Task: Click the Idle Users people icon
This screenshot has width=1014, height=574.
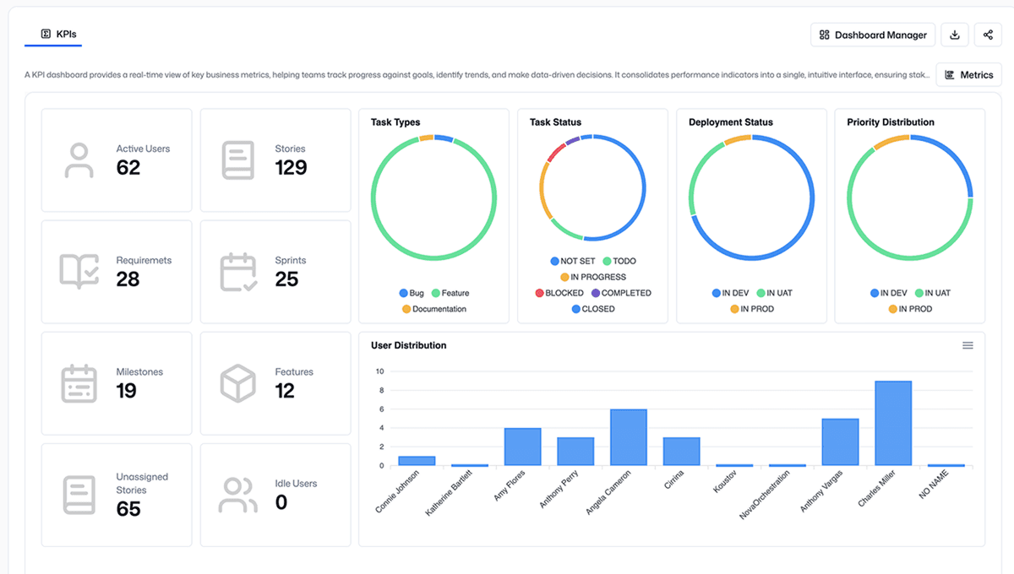Action: click(237, 495)
